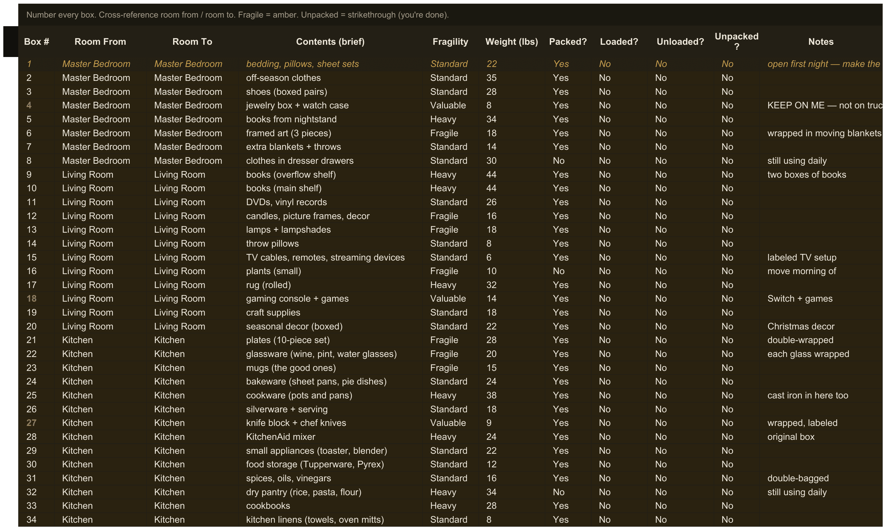The image size is (886, 530).
Task: Select the 'Loaded?' column header
Action: (619, 41)
